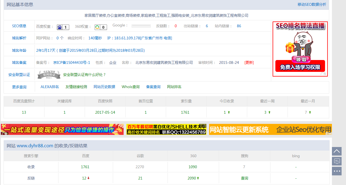This screenshot has height=185, width=346.
Task: Open ALEXA排名 query
Action: pos(50,87)
